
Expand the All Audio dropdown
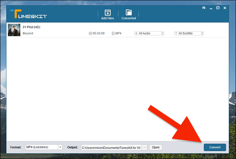coord(149,33)
